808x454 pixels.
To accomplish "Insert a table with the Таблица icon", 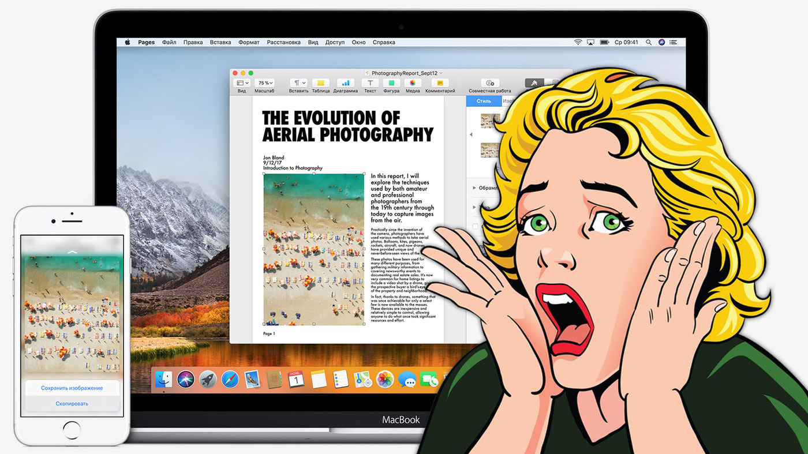I will (321, 84).
